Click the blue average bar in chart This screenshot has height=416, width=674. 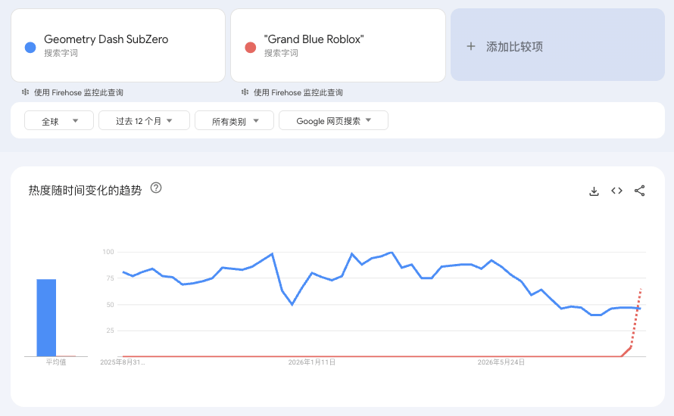[x=46, y=318]
